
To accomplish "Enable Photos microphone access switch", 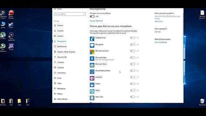I will (133, 84).
